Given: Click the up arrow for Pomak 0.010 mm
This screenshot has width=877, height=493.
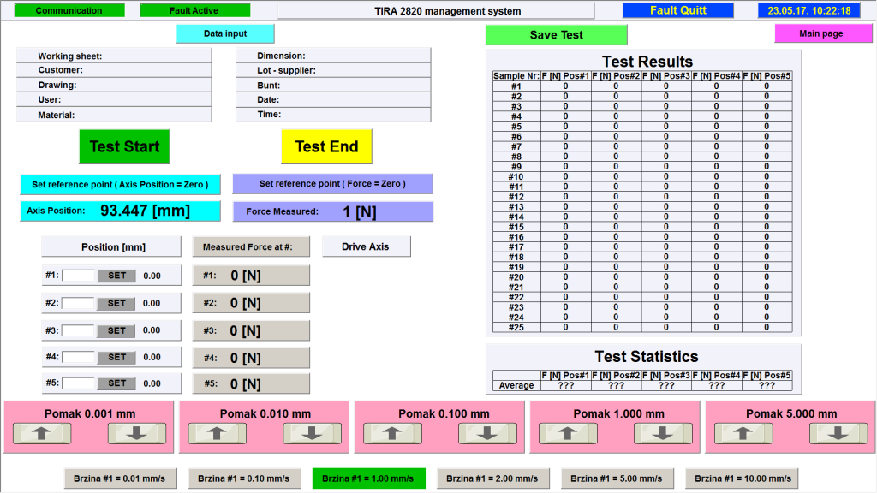Looking at the screenshot, I should point(216,434).
